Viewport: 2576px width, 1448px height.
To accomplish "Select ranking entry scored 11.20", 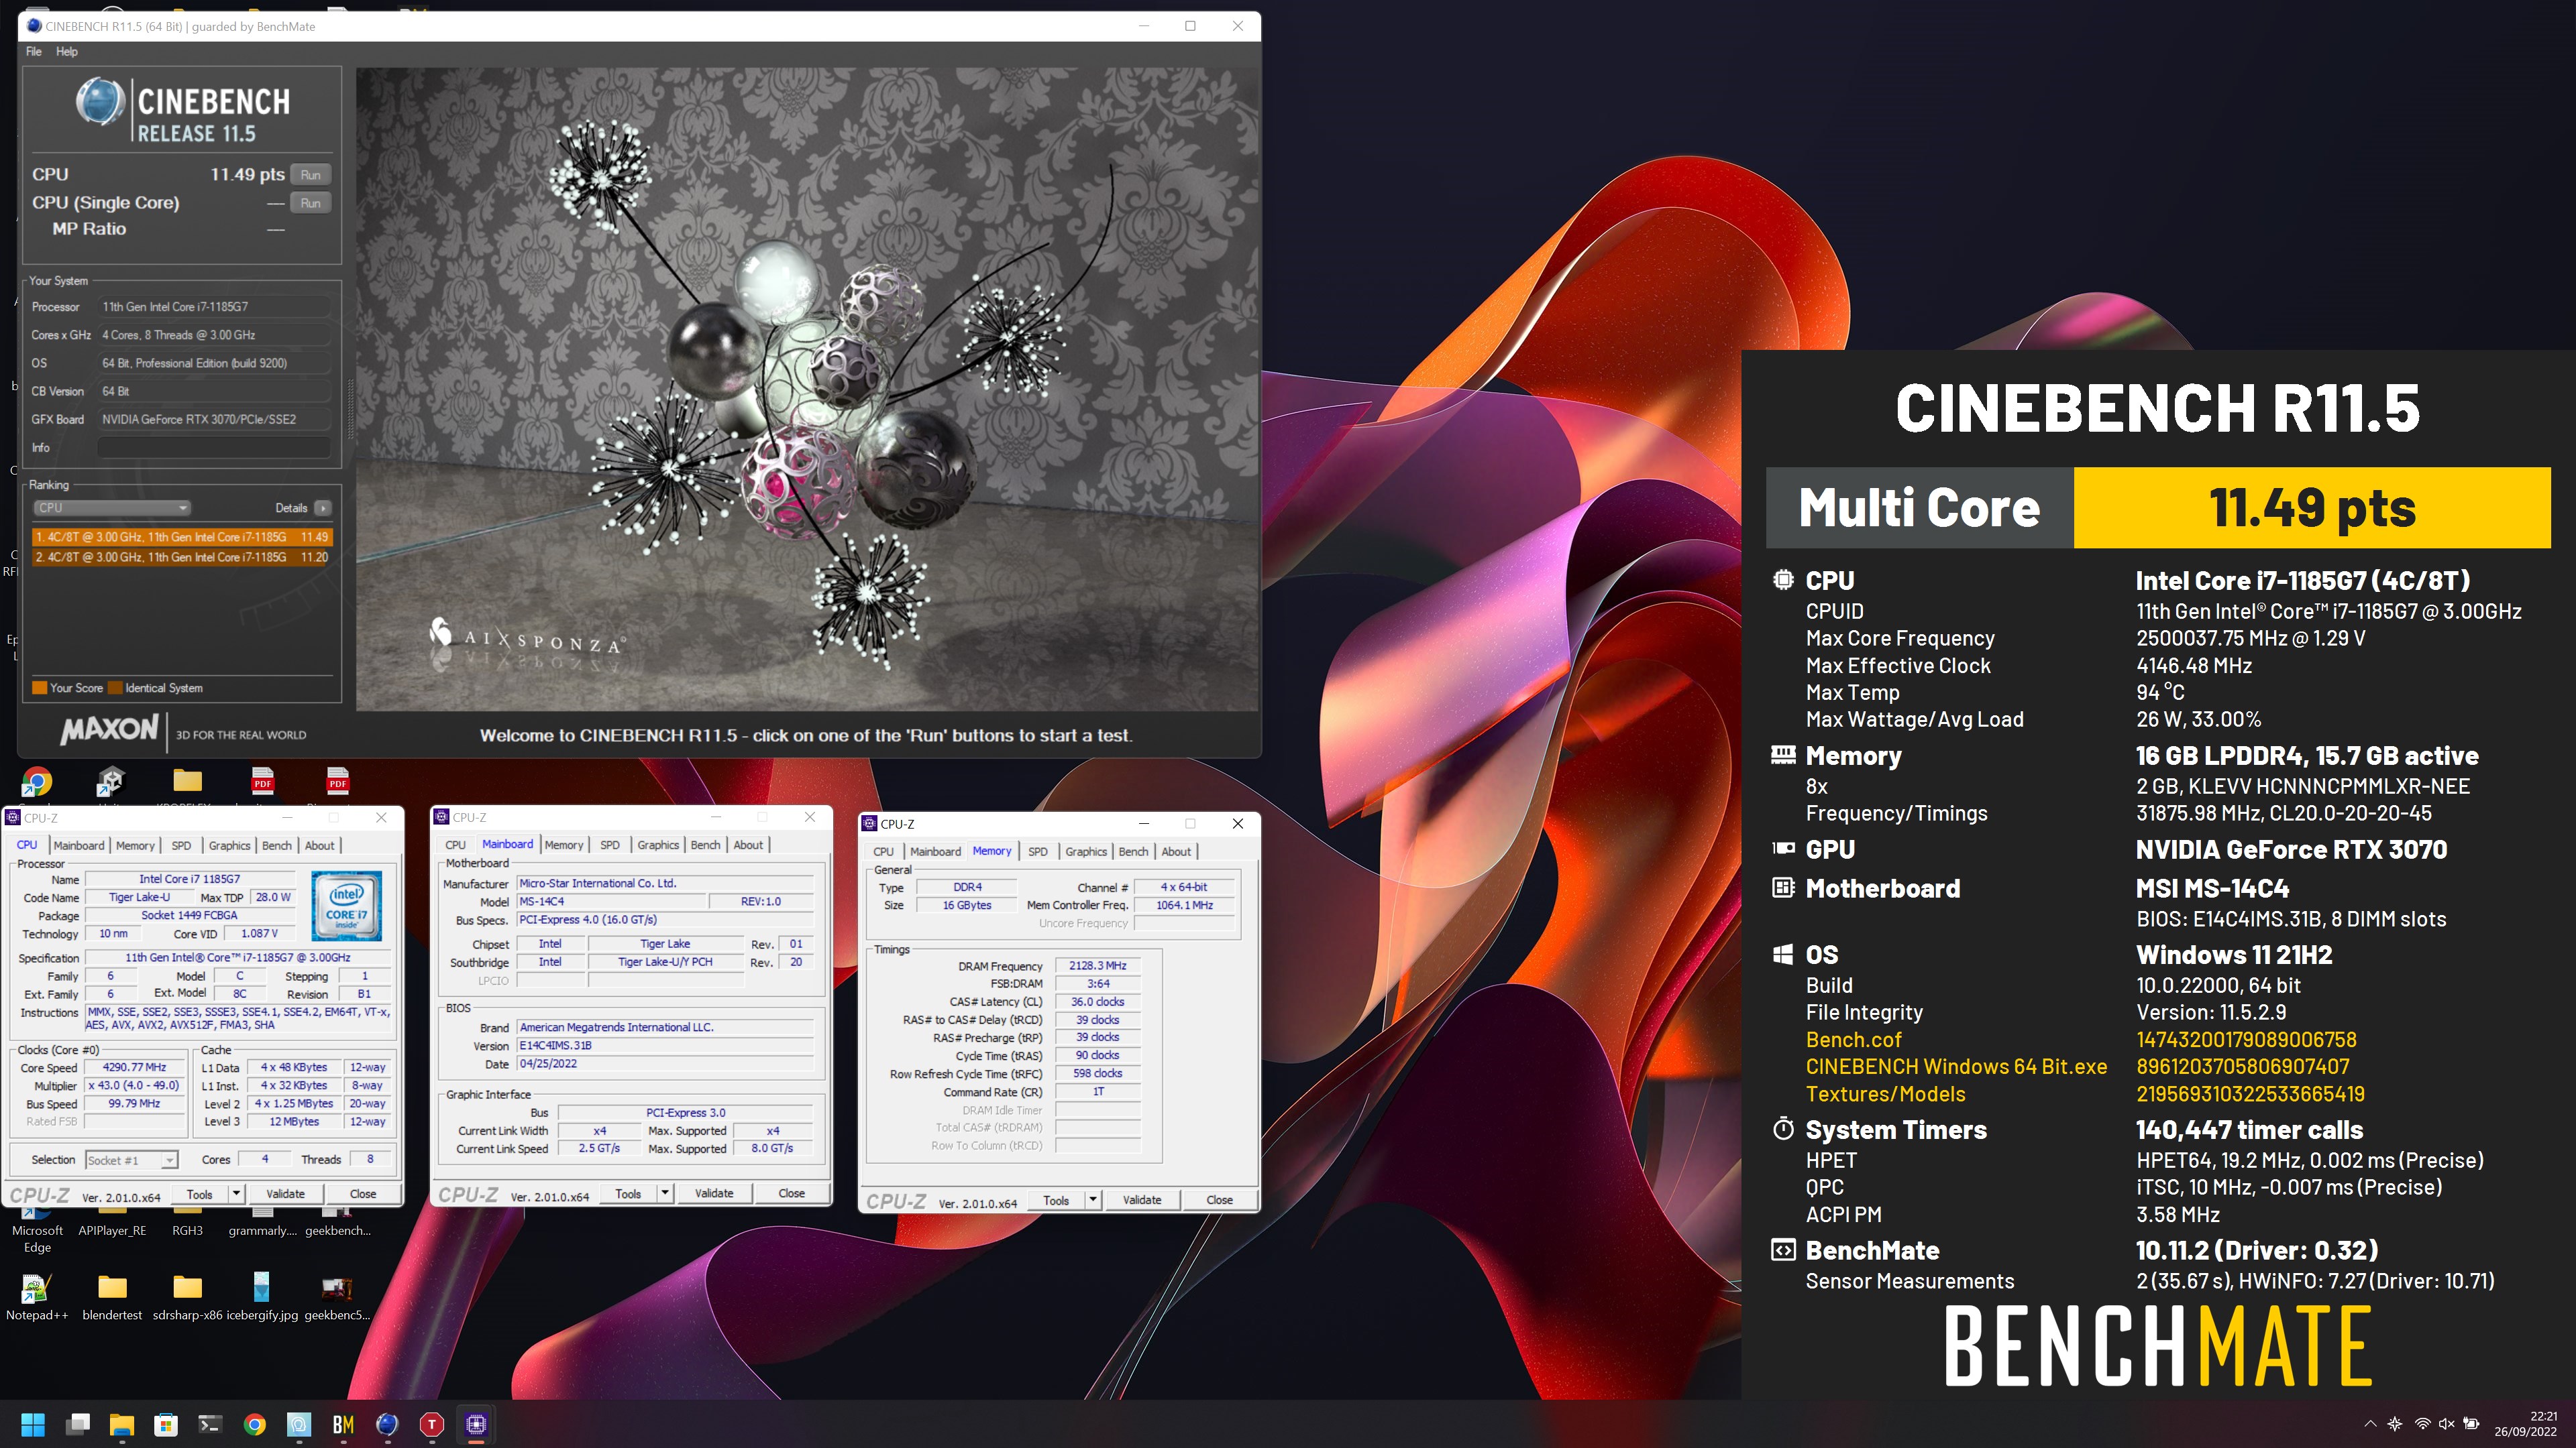I will [x=181, y=556].
